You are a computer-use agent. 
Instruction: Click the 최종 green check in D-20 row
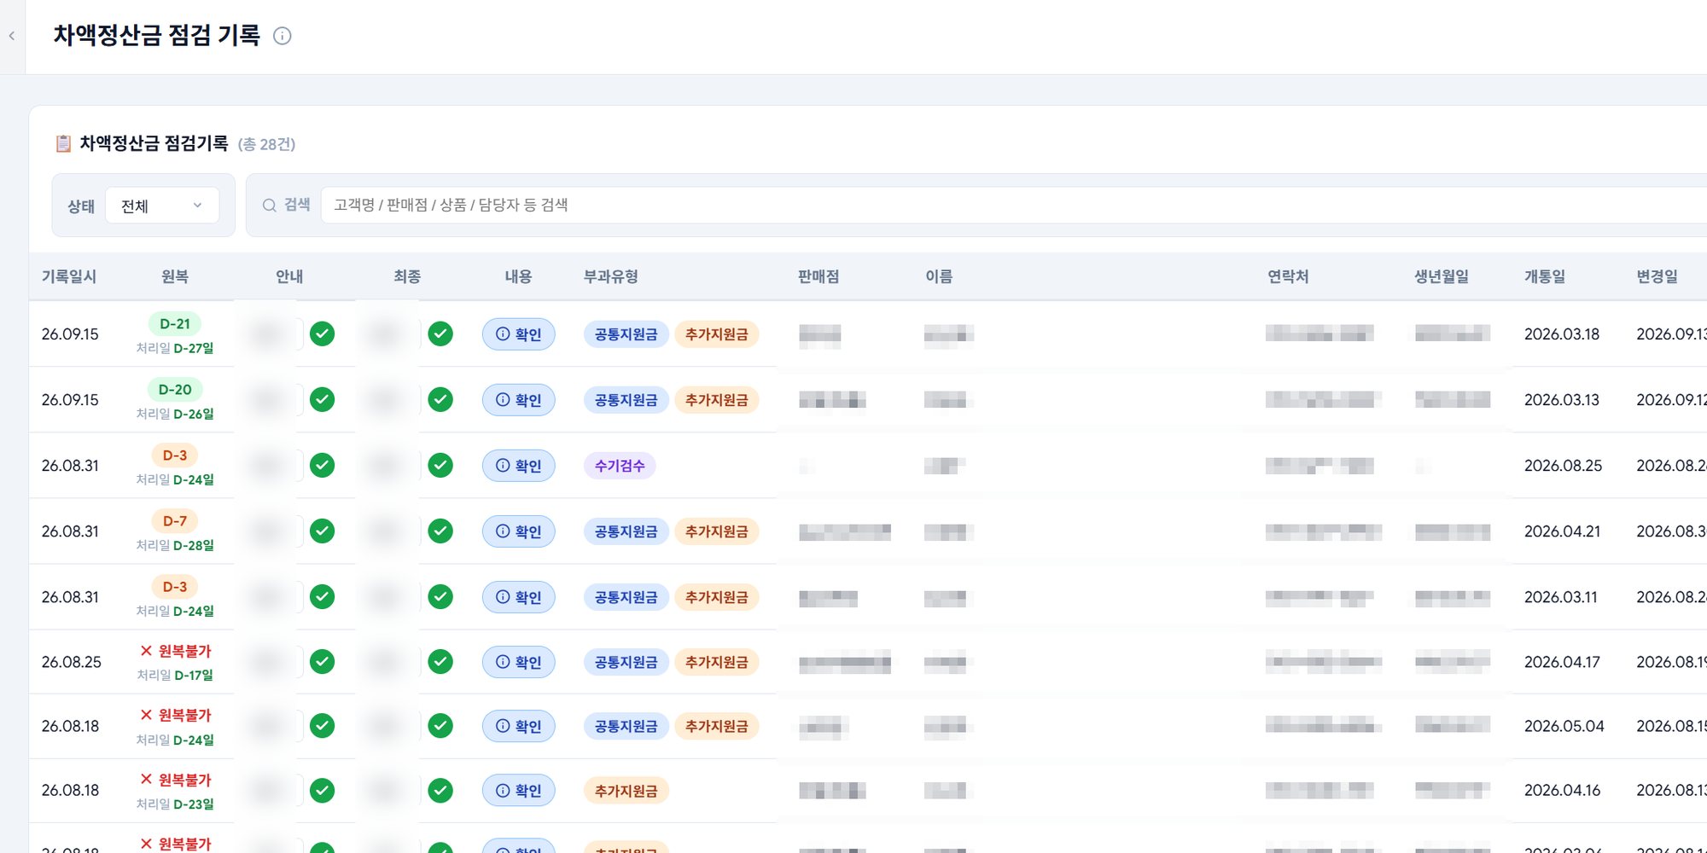440,399
